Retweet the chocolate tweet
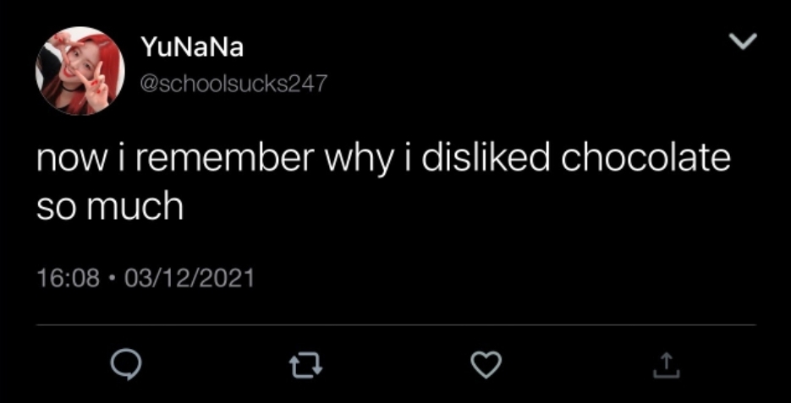This screenshot has width=791, height=403. (x=305, y=365)
